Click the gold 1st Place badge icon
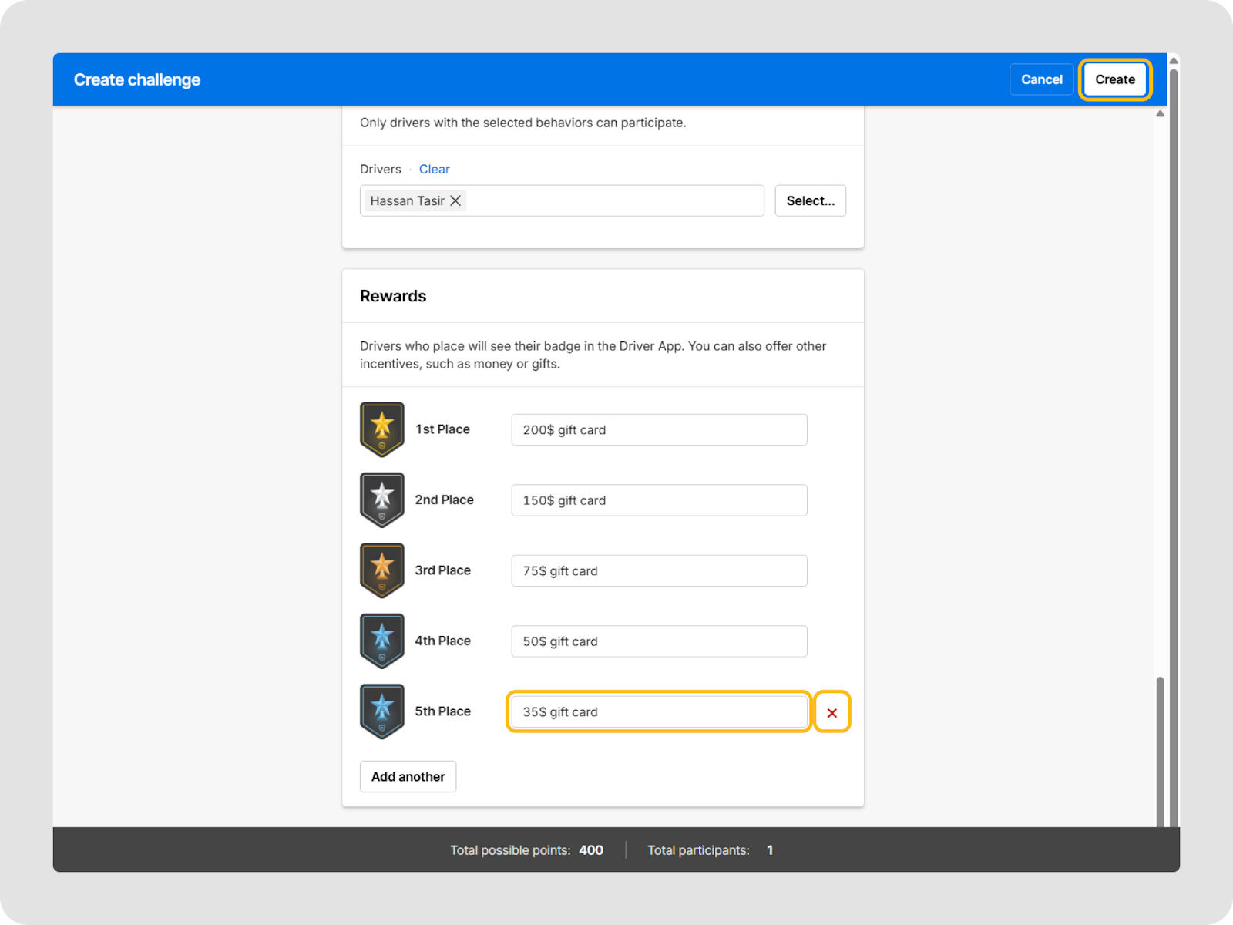This screenshot has width=1233, height=925. 381,429
